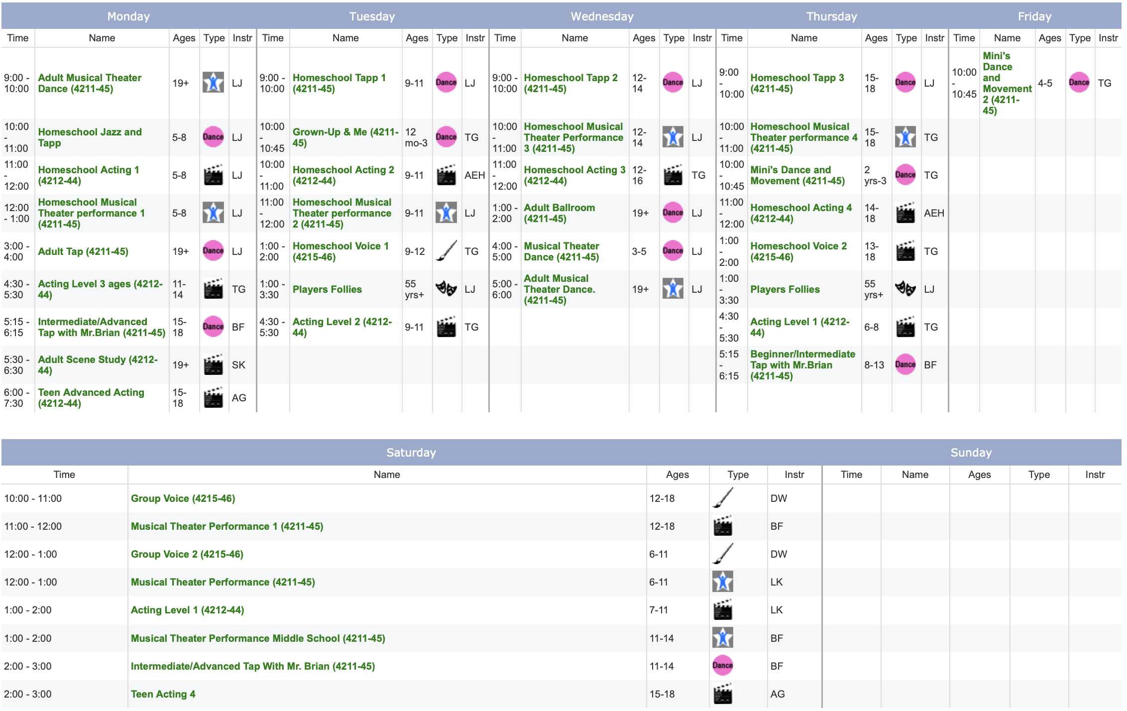Image resolution: width=1127 pixels, height=711 pixels.
Task: Click the Tuesday day header
Action: pyautogui.click(x=372, y=16)
